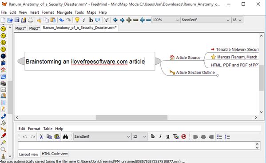Select the music notes icon in sidebar
Viewport: 266px width, 163px height.
point(3,123)
